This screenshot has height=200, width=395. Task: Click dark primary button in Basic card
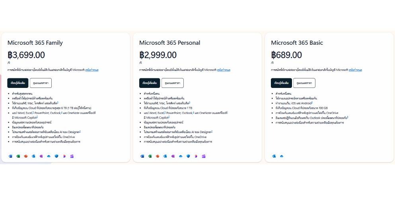click(281, 83)
